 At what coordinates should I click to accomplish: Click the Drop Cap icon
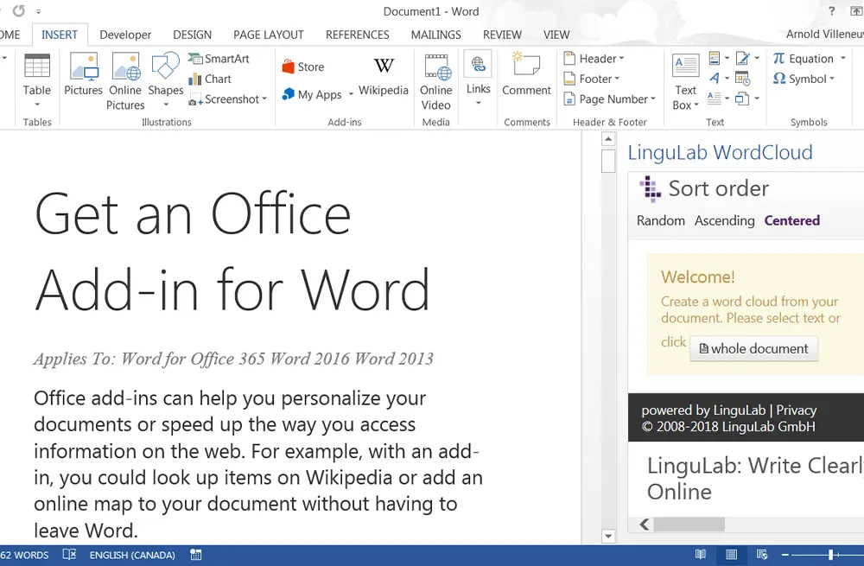[x=715, y=99]
